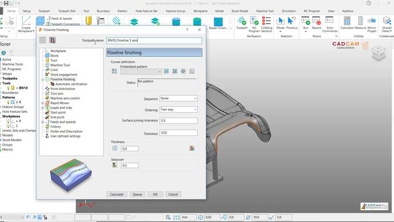Select Automatic verification tree item
The image size is (394, 222).
coord(71,84)
